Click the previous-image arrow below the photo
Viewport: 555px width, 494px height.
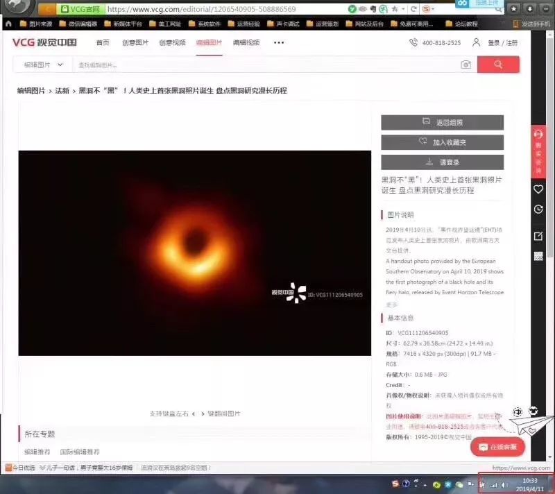coord(194,412)
